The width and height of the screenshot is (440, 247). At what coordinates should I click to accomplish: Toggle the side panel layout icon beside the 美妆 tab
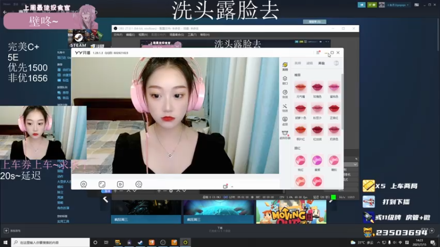coord(336,63)
